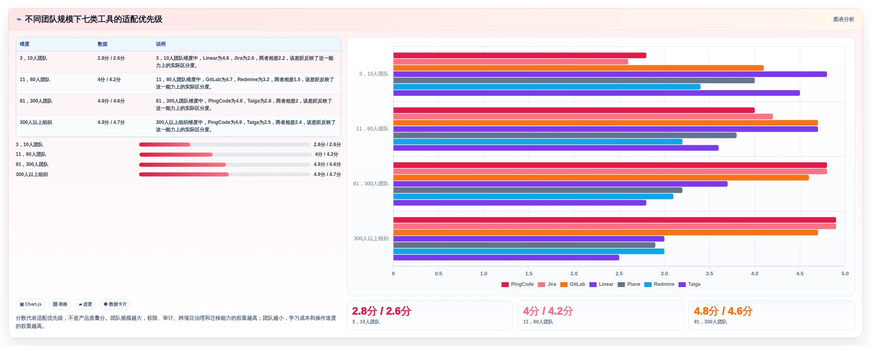Toggle Linear legend item

click(601, 284)
